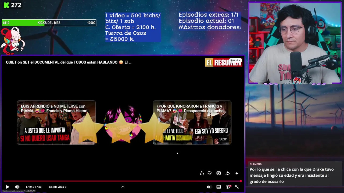Like the video with the thumbs up
The width and height of the screenshot is (344, 193).
coord(202,173)
